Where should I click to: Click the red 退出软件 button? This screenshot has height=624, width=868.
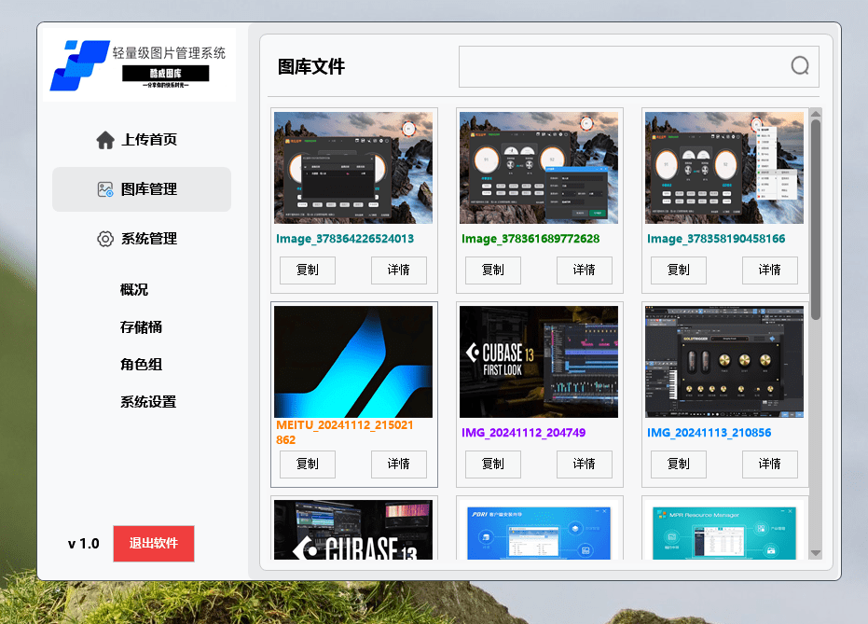pyautogui.click(x=154, y=544)
